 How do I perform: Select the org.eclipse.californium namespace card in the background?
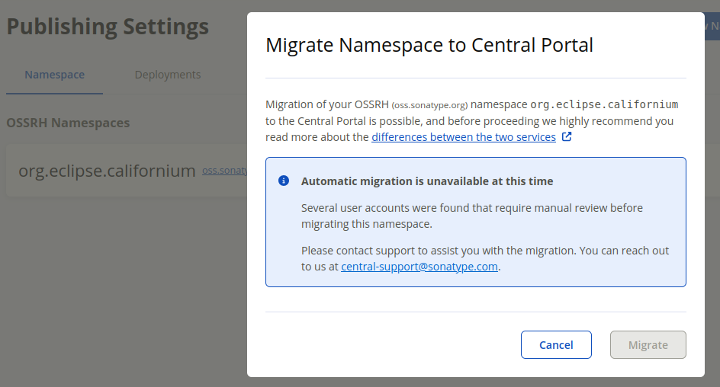pos(107,171)
